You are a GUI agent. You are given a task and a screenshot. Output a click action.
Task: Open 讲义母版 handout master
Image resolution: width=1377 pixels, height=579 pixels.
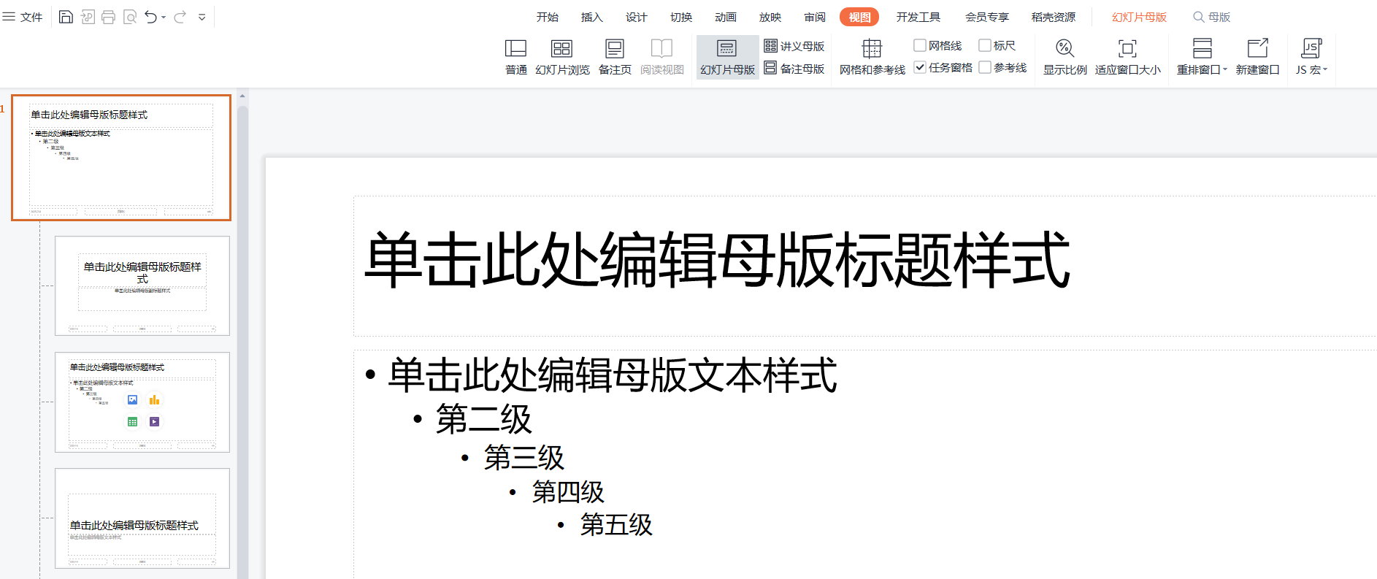pyautogui.click(x=794, y=46)
